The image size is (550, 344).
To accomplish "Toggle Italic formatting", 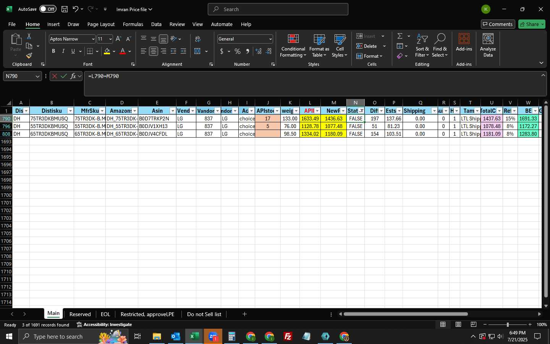I will [x=63, y=51].
